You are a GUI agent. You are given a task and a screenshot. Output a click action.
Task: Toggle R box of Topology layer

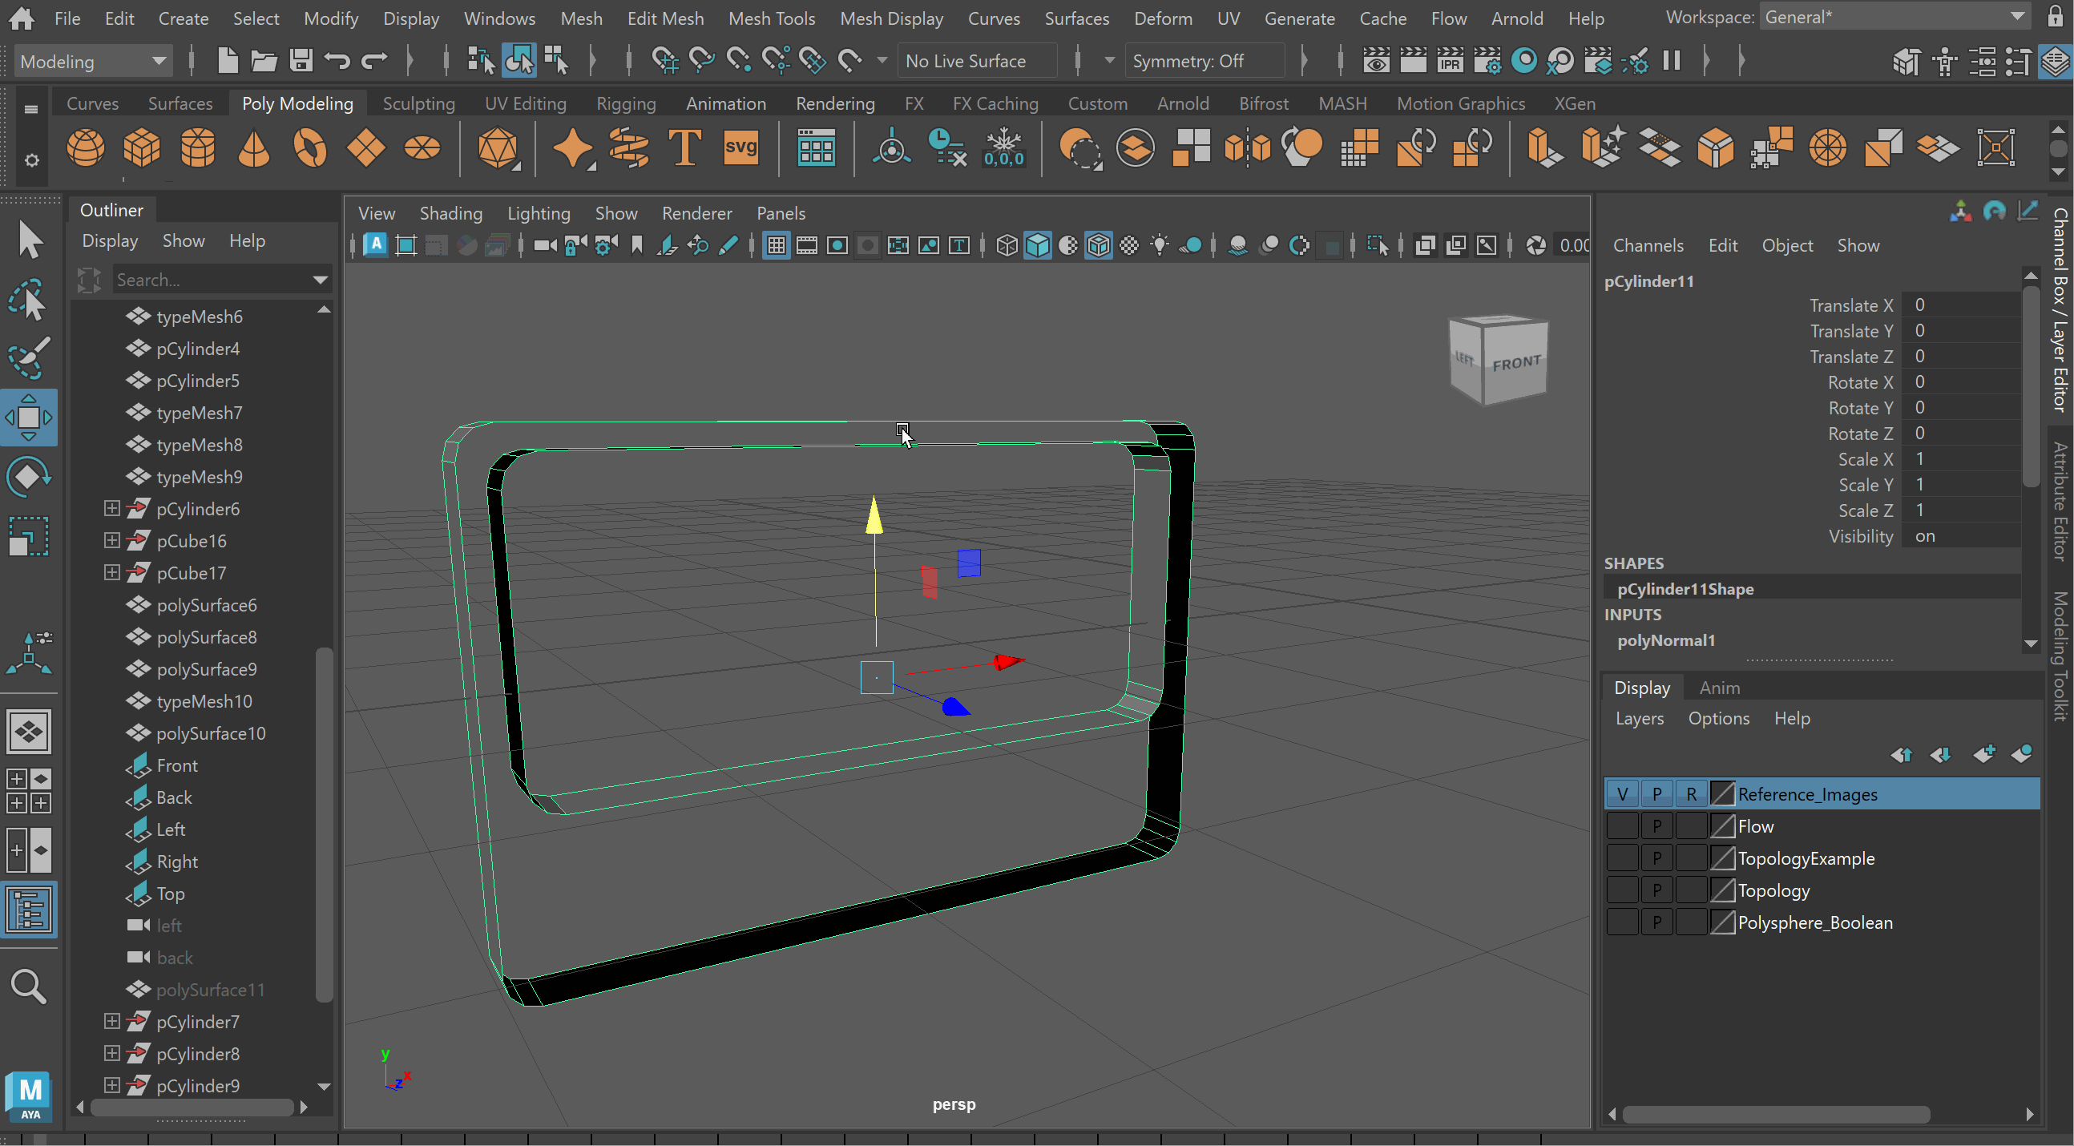point(1691,890)
